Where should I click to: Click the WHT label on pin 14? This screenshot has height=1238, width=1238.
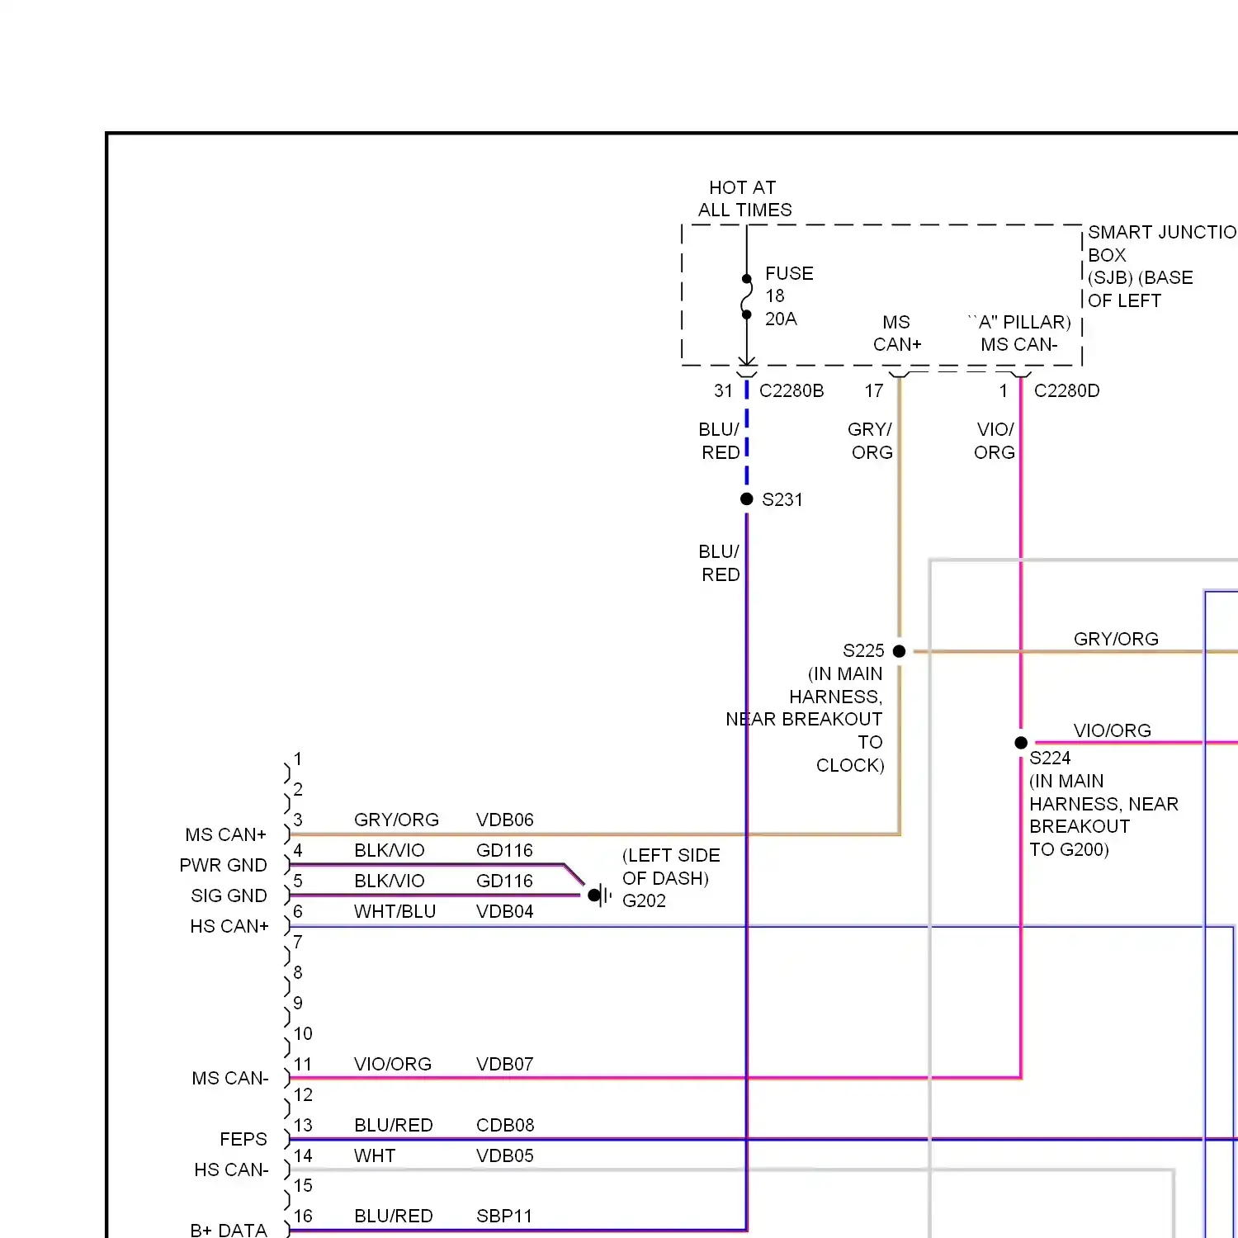[x=375, y=1155]
